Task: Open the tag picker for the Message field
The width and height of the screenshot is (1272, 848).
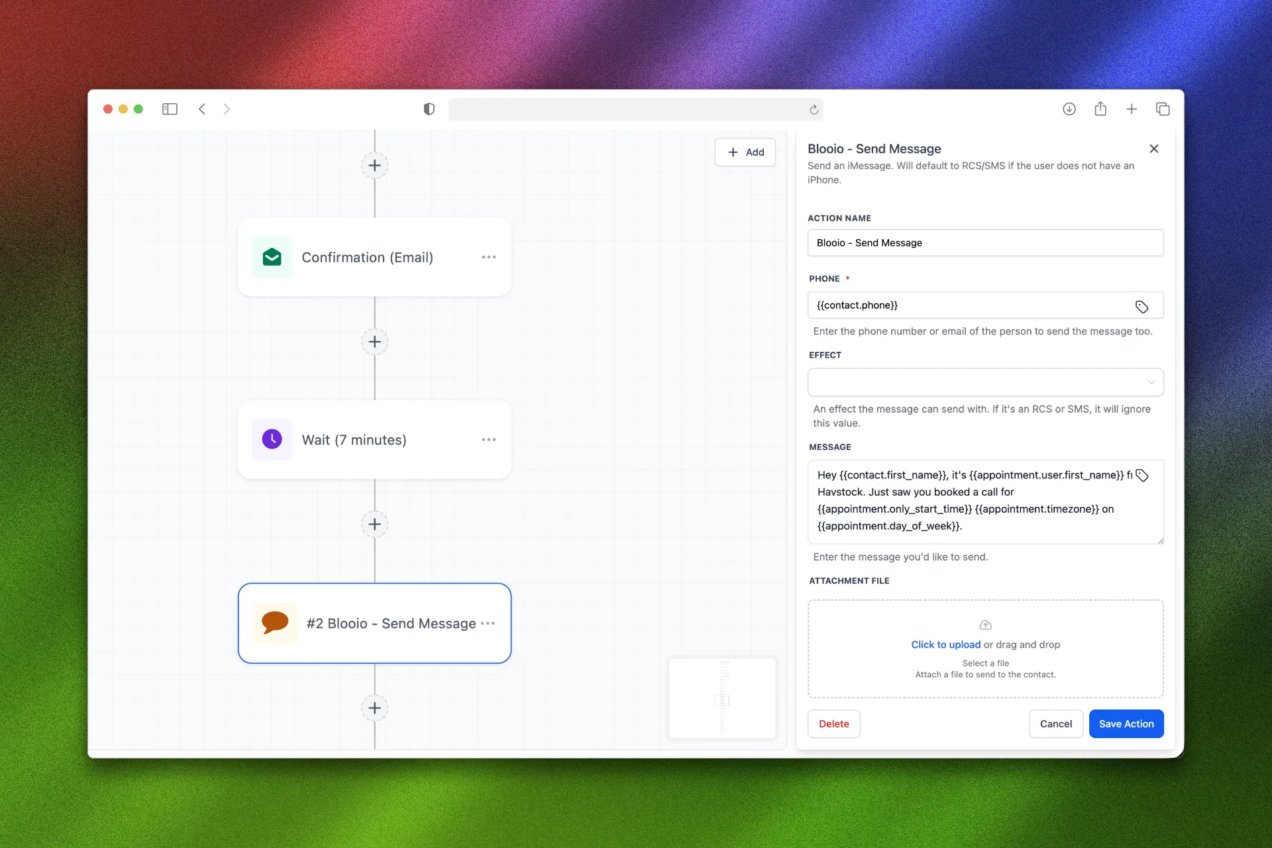Action: point(1141,475)
